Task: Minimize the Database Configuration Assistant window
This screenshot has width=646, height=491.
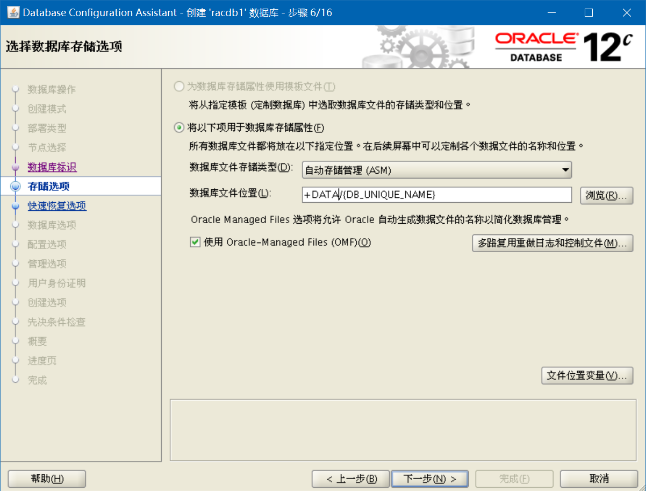Action: click(x=551, y=12)
